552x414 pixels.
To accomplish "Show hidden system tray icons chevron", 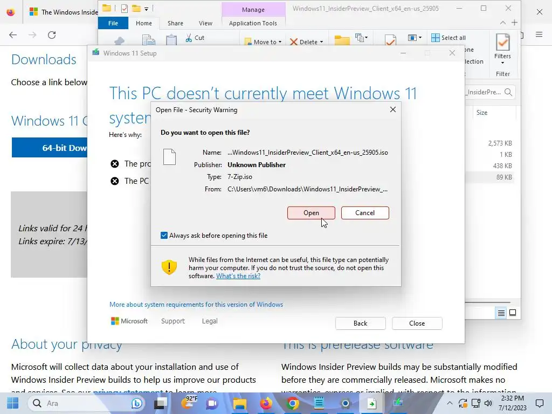I will 450,403.
